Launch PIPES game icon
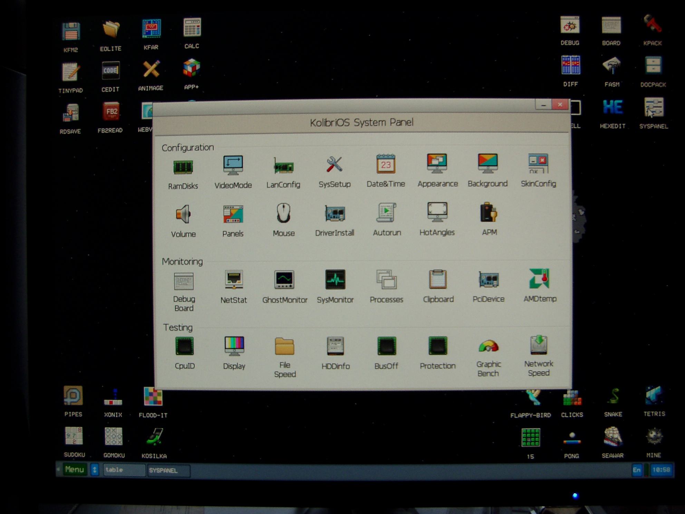685x514 pixels. tap(73, 395)
